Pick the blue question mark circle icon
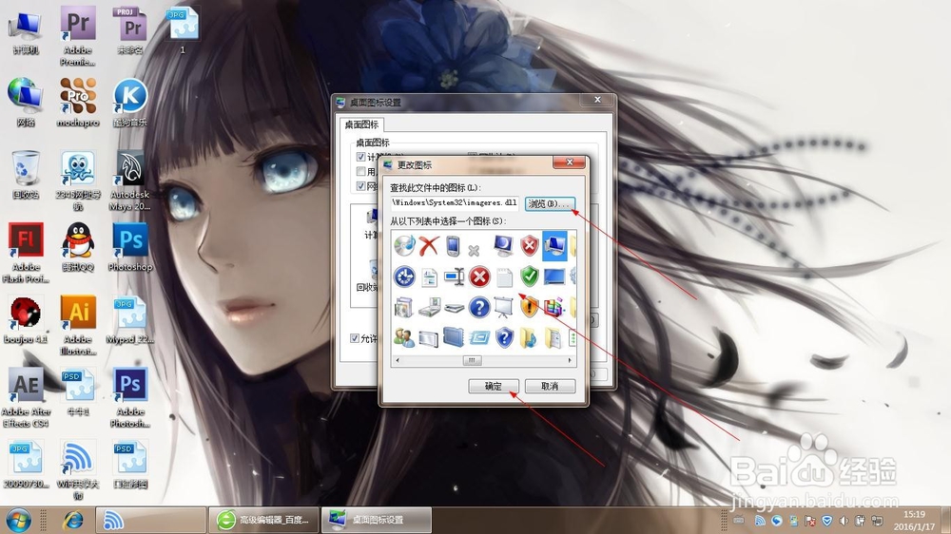This screenshot has height=534, width=951. [479, 307]
